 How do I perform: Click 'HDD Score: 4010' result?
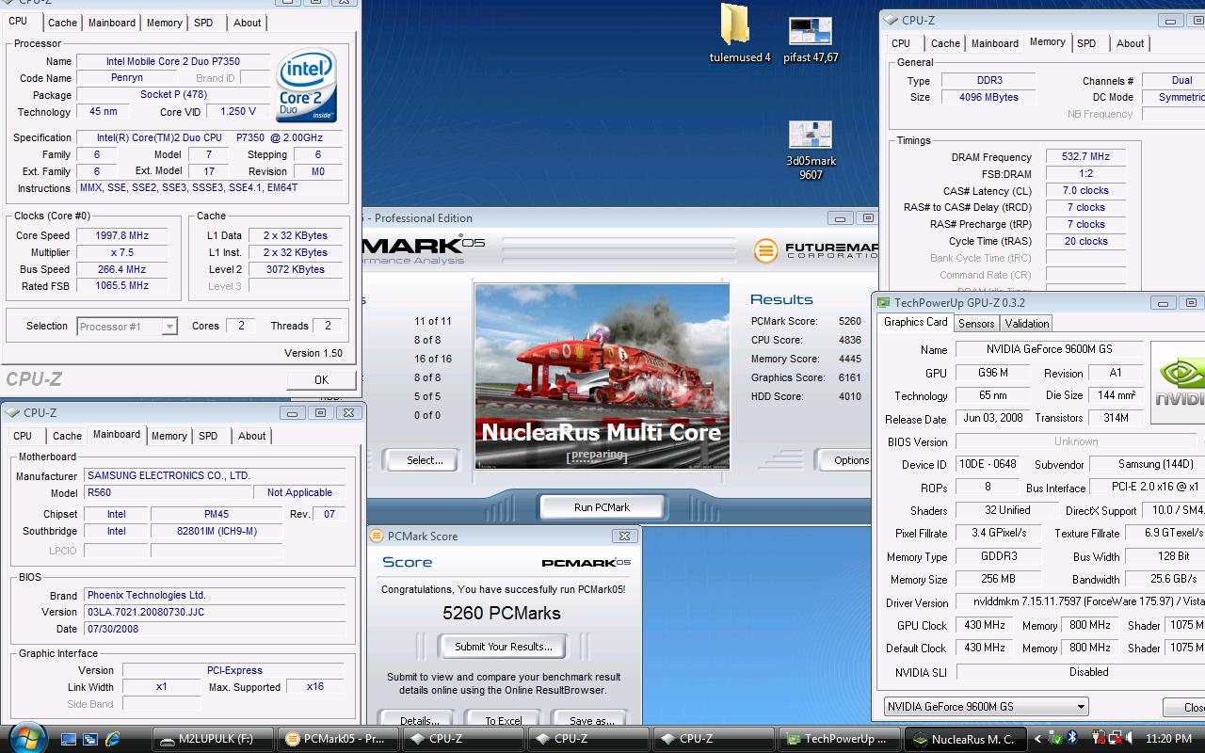[806, 396]
